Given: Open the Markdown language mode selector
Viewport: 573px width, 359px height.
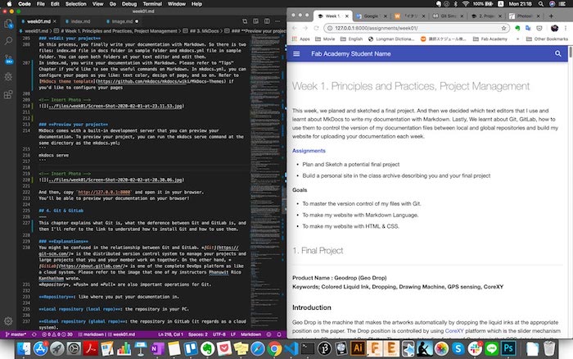Looking at the screenshot, I should pos(250,334).
